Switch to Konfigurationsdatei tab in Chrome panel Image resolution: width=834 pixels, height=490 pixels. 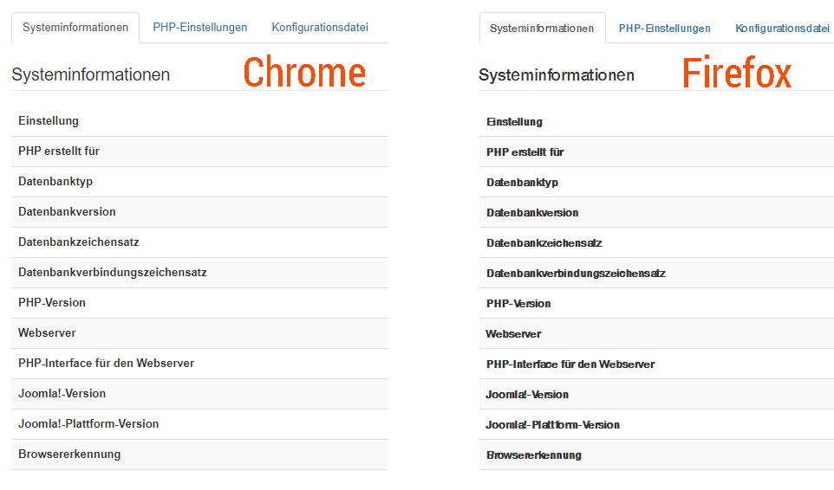click(319, 27)
